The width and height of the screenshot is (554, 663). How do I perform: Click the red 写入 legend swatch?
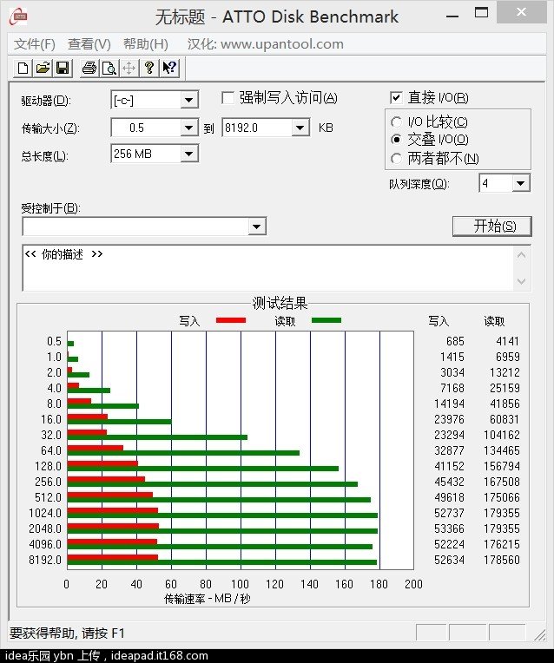pyautogui.click(x=231, y=320)
